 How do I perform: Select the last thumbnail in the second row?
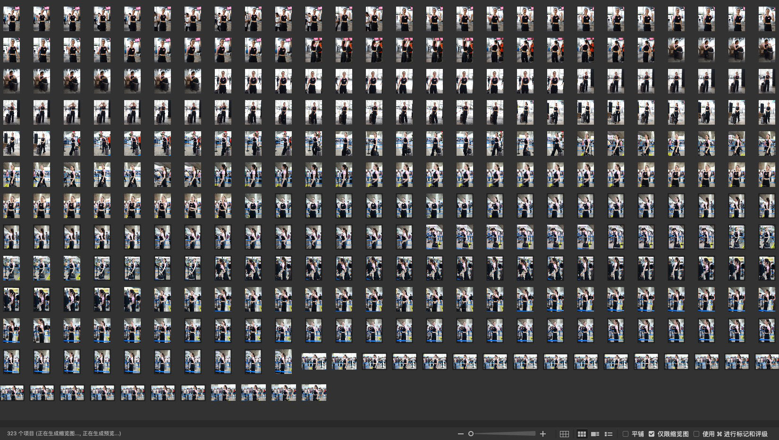pos(767,50)
